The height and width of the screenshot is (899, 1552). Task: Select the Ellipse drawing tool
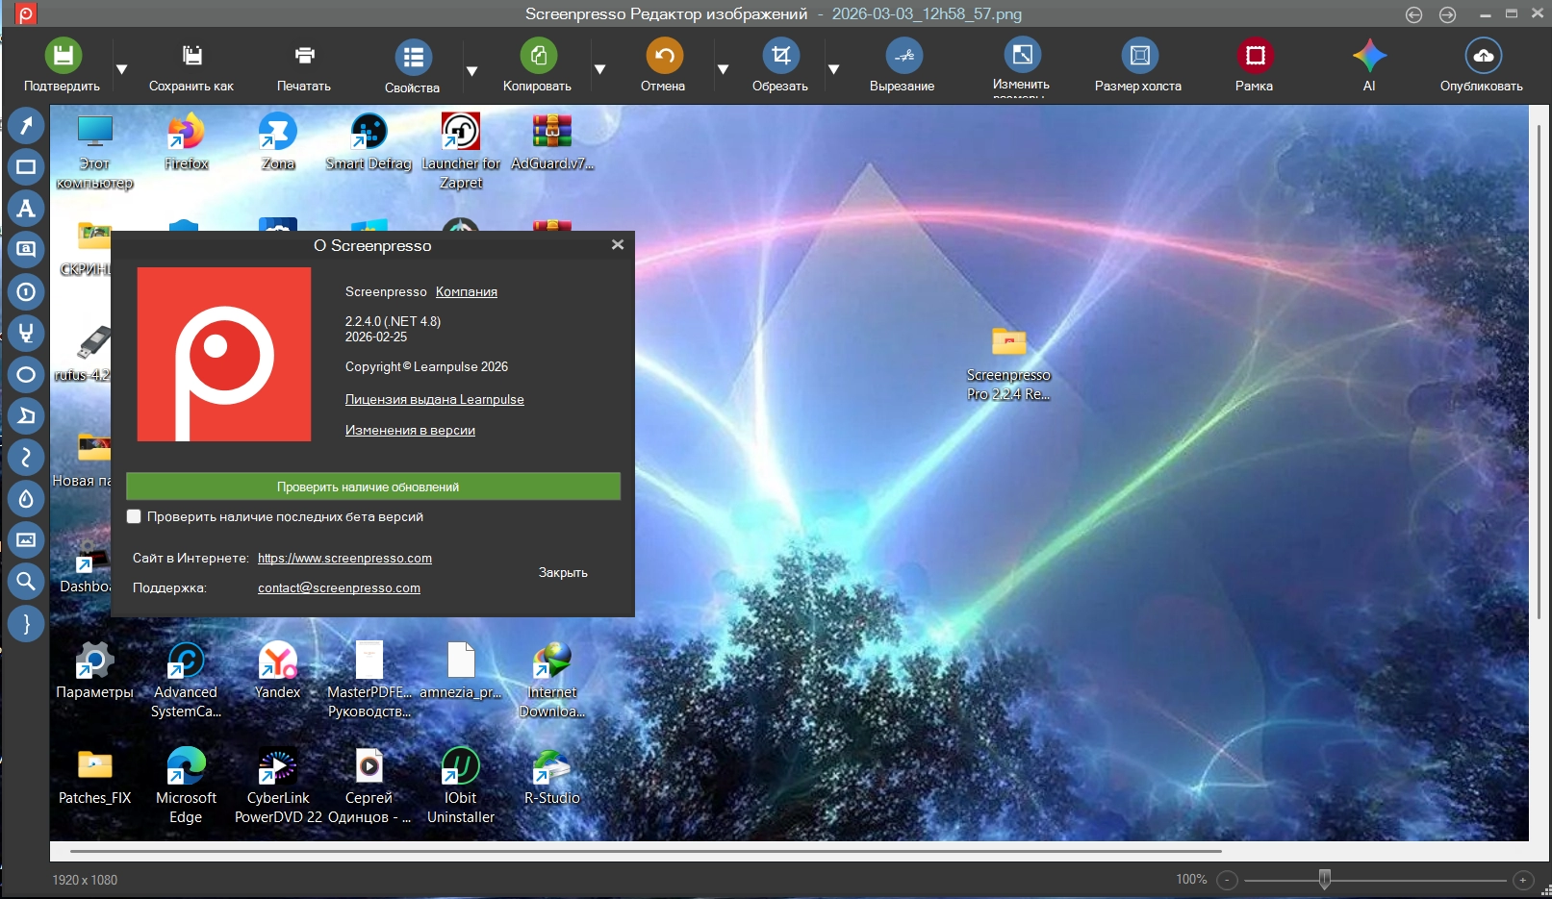click(x=26, y=374)
